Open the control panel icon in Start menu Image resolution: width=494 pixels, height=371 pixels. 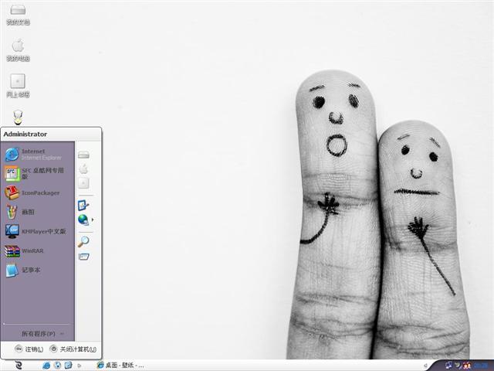[x=83, y=206]
